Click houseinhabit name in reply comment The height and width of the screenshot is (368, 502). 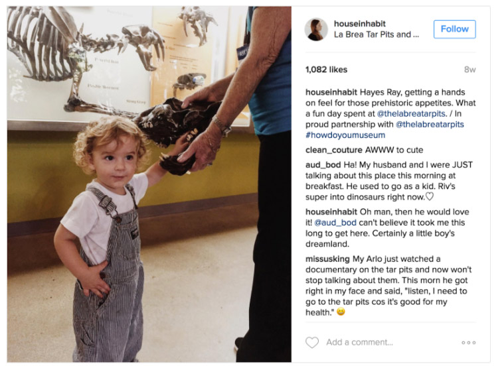(331, 212)
